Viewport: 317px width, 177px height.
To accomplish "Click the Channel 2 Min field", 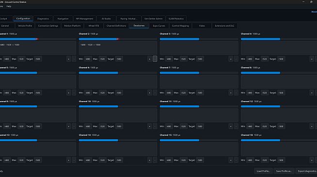I will pyautogui.click(x=88, y=59).
